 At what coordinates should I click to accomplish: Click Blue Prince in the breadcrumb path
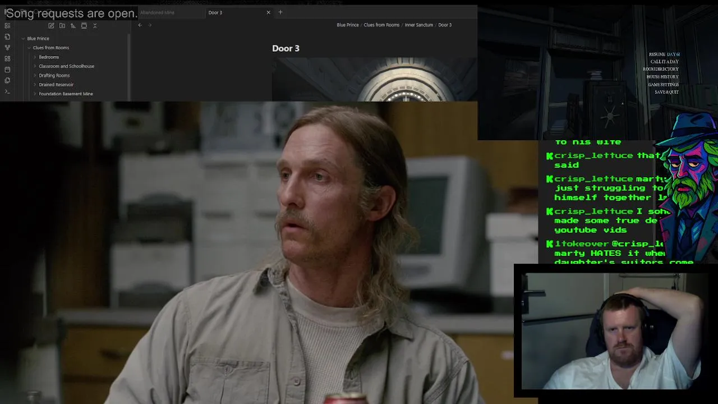click(348, 25)
